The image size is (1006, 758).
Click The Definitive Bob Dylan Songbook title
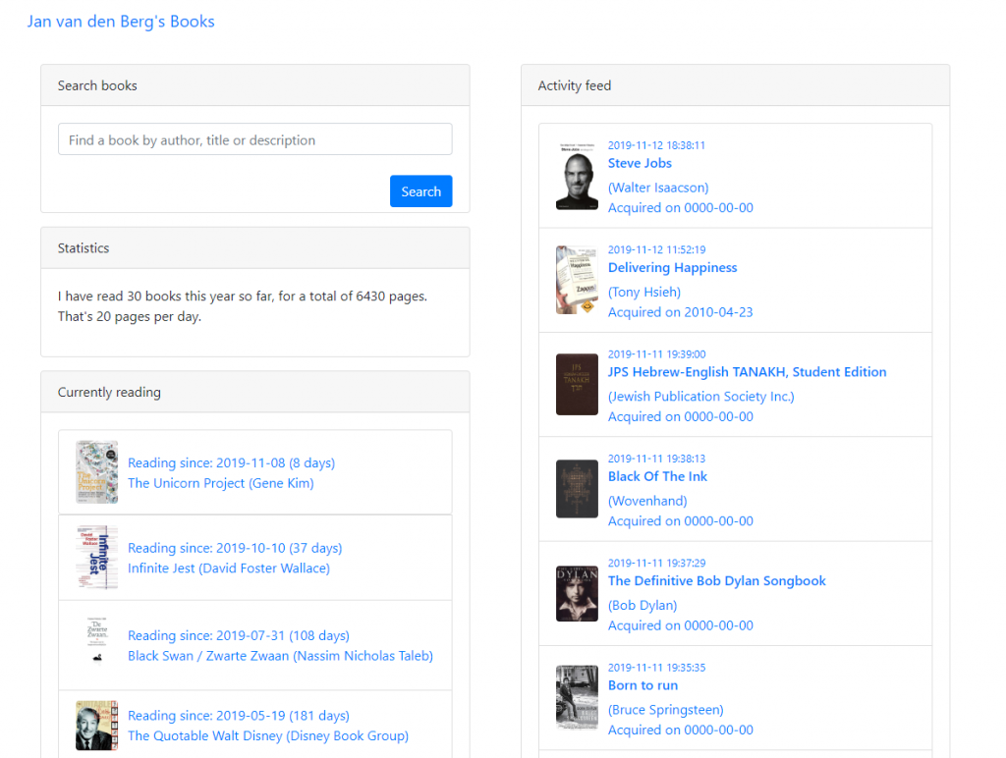pos(716,580)
